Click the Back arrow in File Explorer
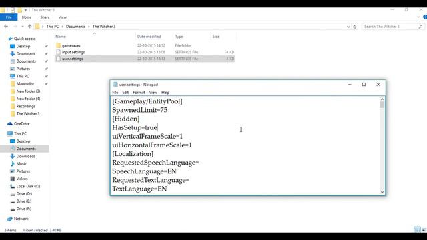The height and width of the screenshot is (240, 427). 6,27
